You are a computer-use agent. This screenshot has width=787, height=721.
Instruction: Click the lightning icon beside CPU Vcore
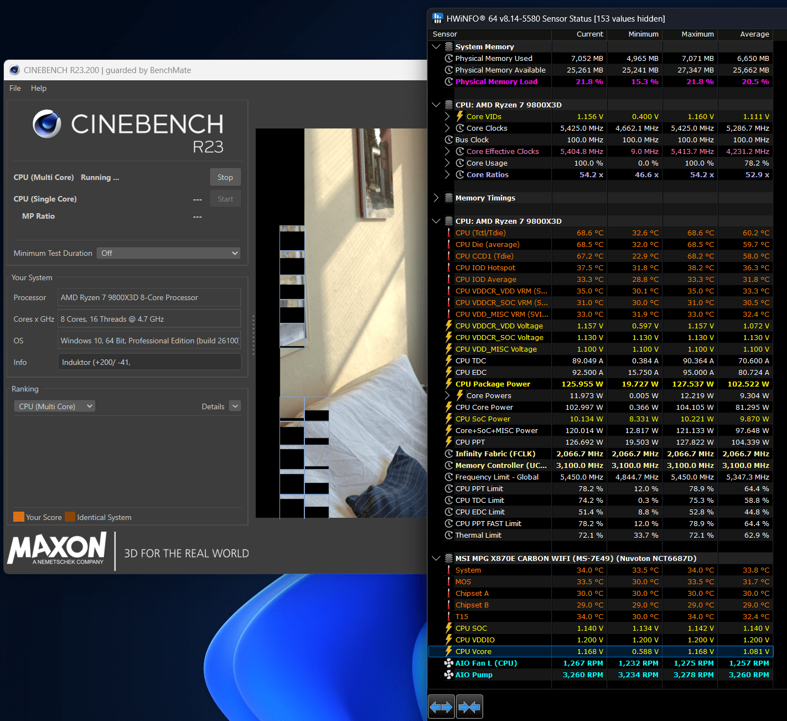click(449, 651)
